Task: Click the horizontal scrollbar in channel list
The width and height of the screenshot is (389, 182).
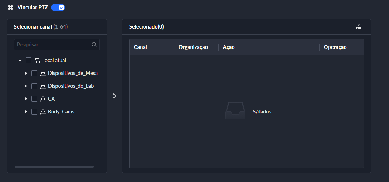Action: (x=54, y=167)
